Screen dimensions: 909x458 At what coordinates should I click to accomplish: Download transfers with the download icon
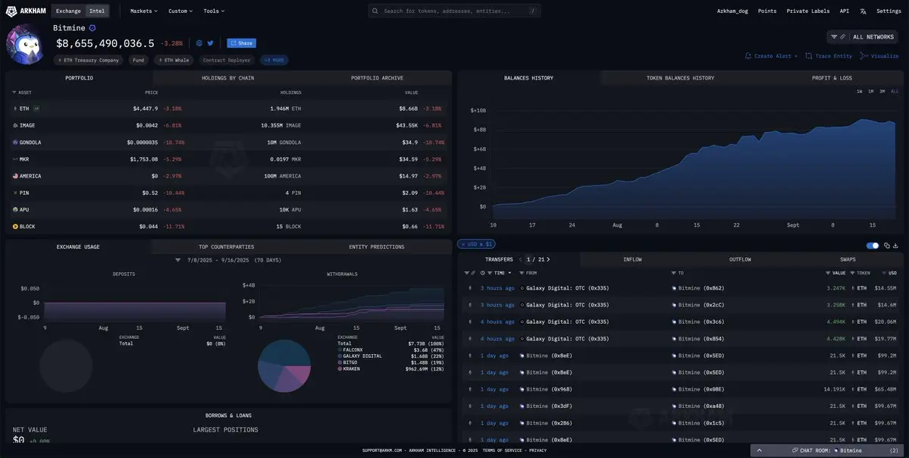[x=895, y=245]
